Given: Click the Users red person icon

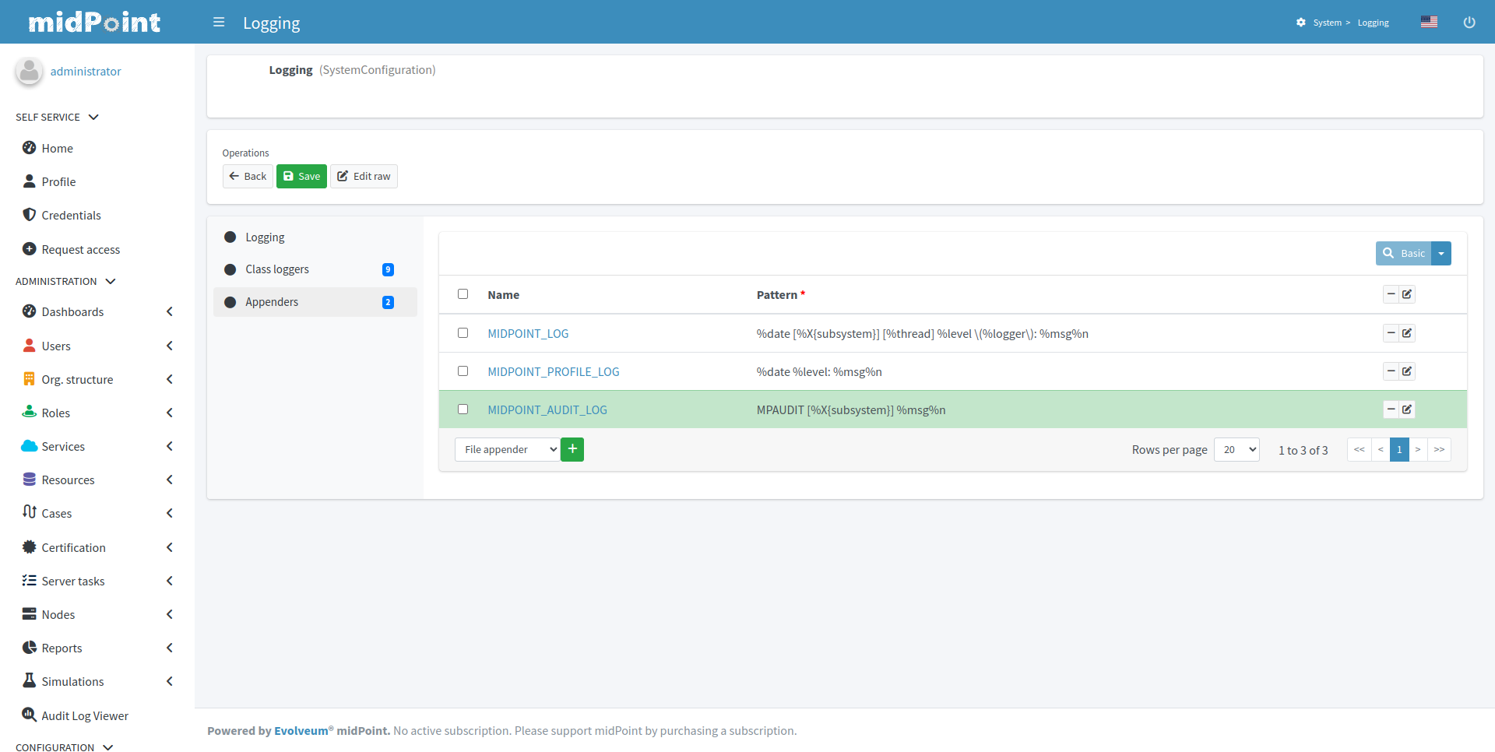Looking at the screenshot, I should tap(30, 346).
